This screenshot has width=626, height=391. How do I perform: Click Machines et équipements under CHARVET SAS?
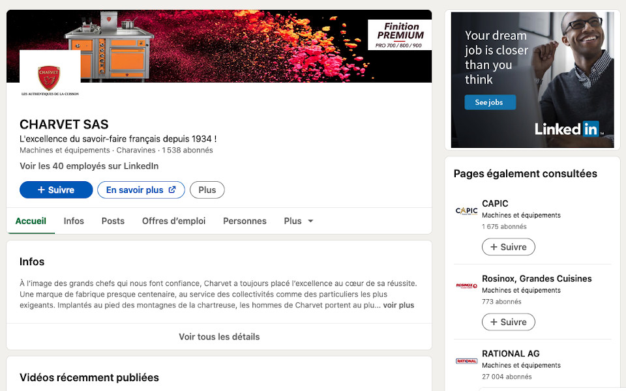tap(65, 151)
